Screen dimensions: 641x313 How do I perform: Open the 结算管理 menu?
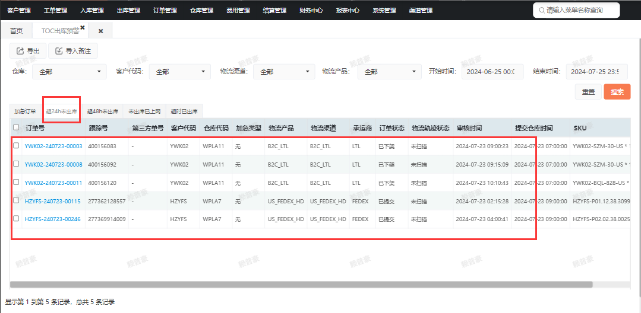[x=274, y=11]
